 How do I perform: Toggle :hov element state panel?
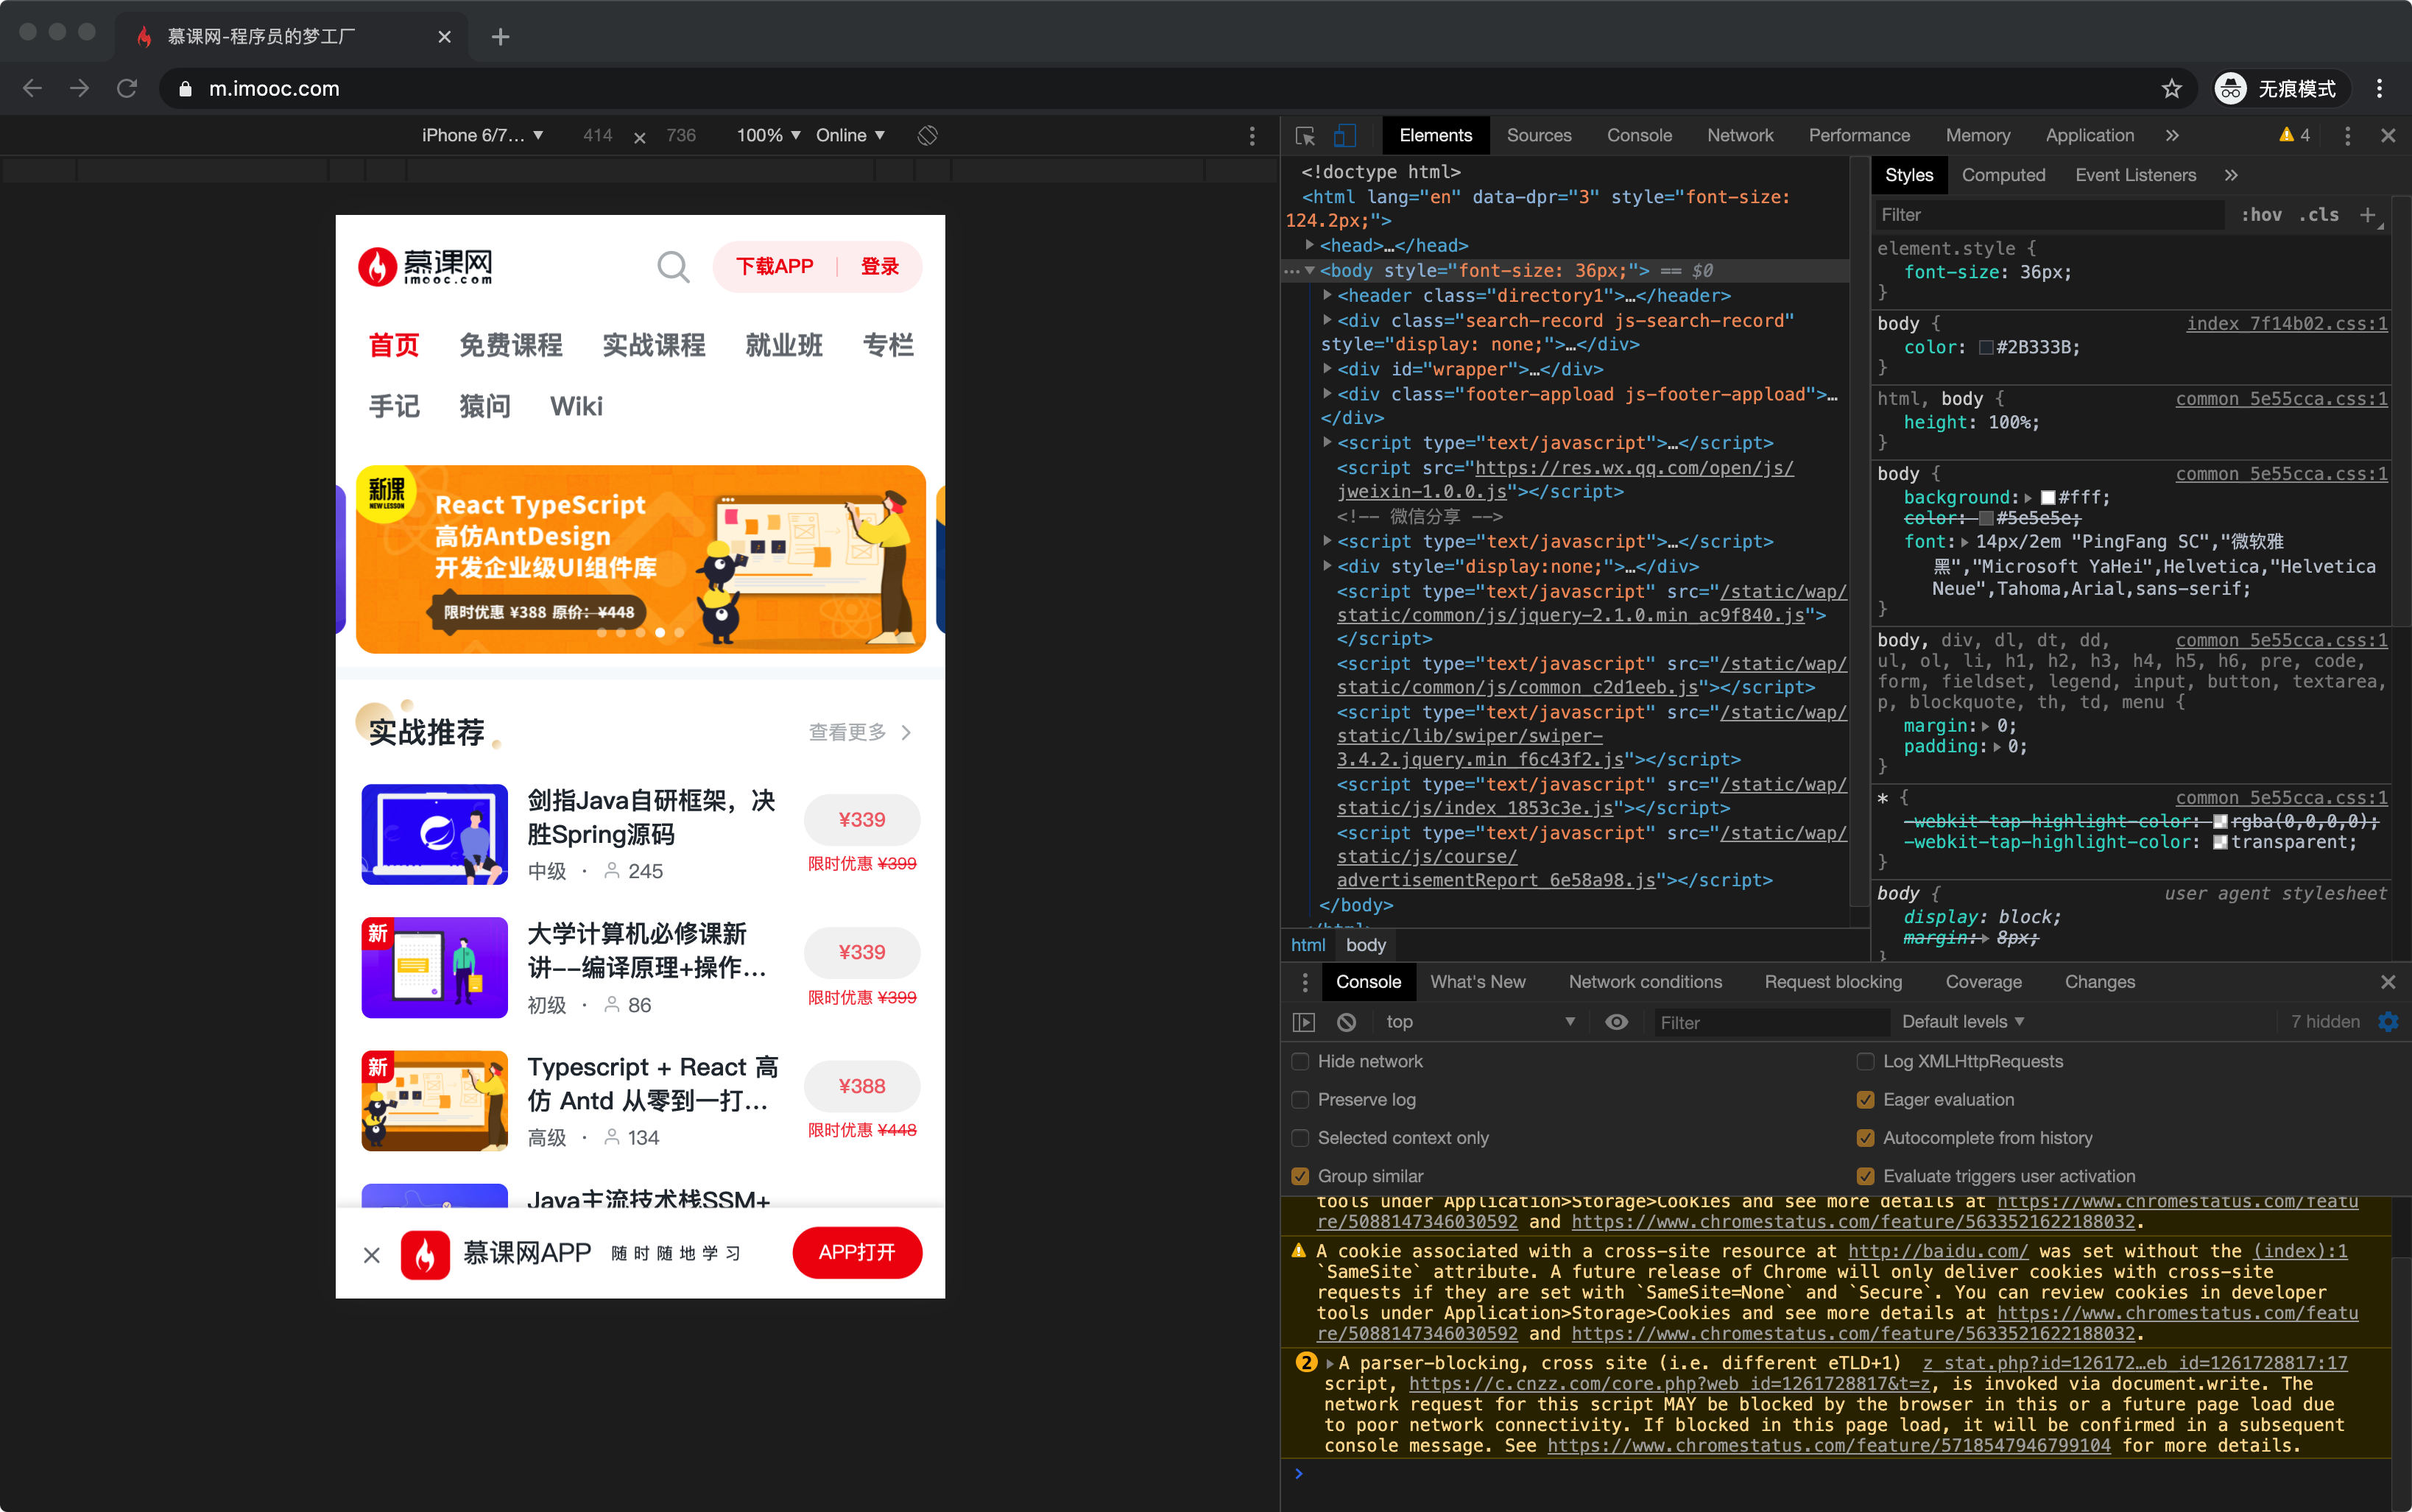click(2261, 215)
